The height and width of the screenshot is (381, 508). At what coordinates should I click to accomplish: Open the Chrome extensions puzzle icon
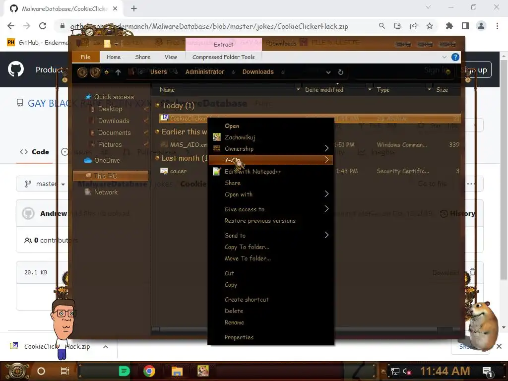tap(449, 26)
